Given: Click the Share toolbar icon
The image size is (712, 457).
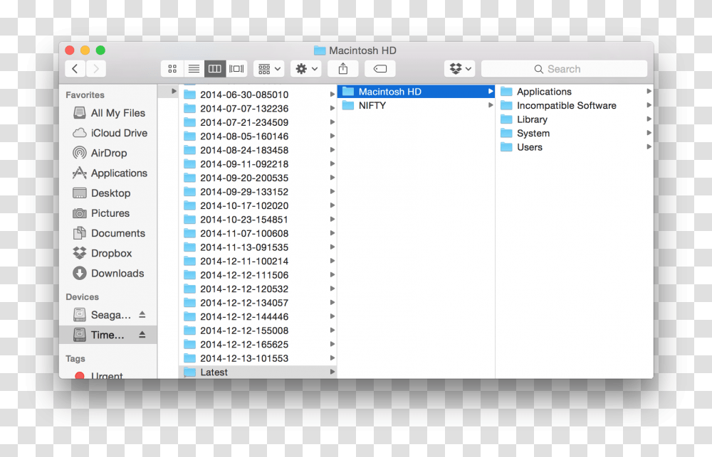Looking at the screenshot, I should pos(343,69).
